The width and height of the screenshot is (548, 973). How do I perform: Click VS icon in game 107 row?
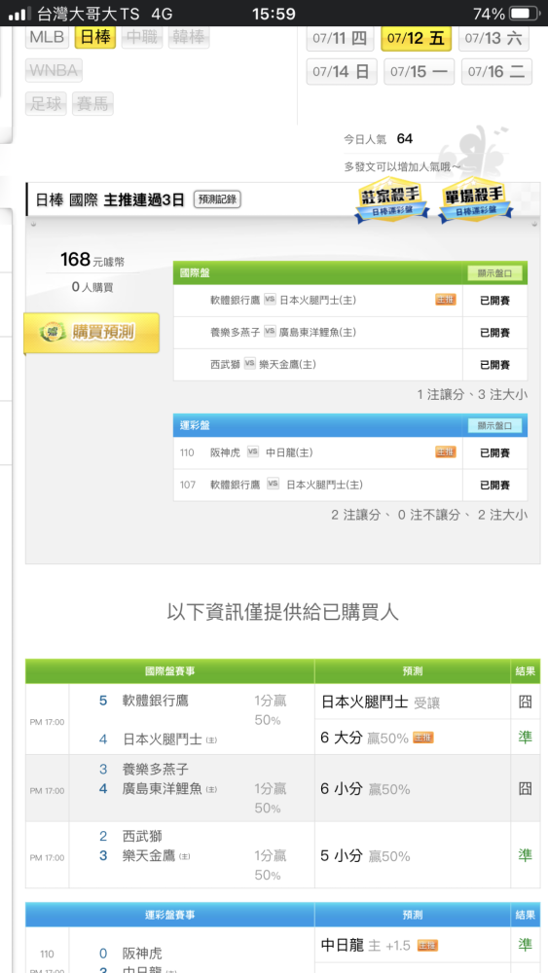point(274,485)
